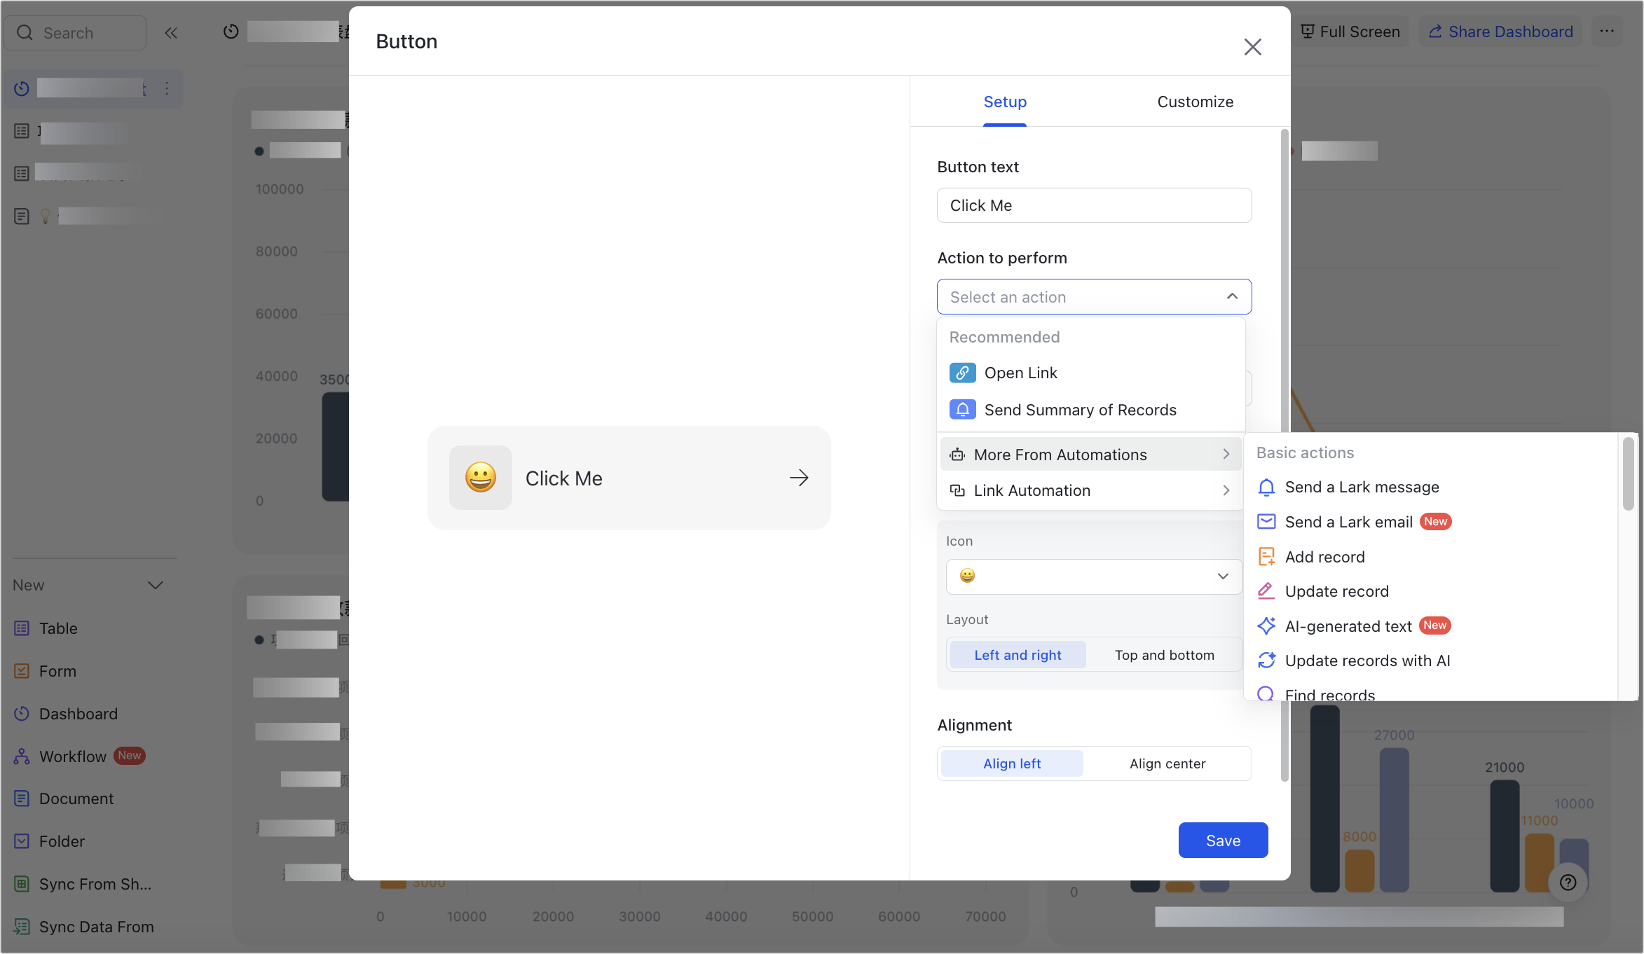Expand the Link Automation submenu
This screenshot has height=954, width=1644.
pyautogui.click(x=1090, y=490)
